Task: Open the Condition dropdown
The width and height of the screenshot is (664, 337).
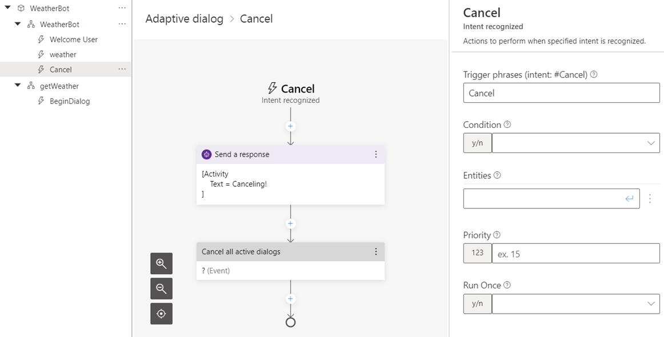Action: coord(575,143)
